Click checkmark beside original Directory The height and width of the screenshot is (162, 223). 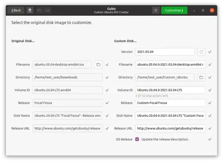click(x=107, y=77)
